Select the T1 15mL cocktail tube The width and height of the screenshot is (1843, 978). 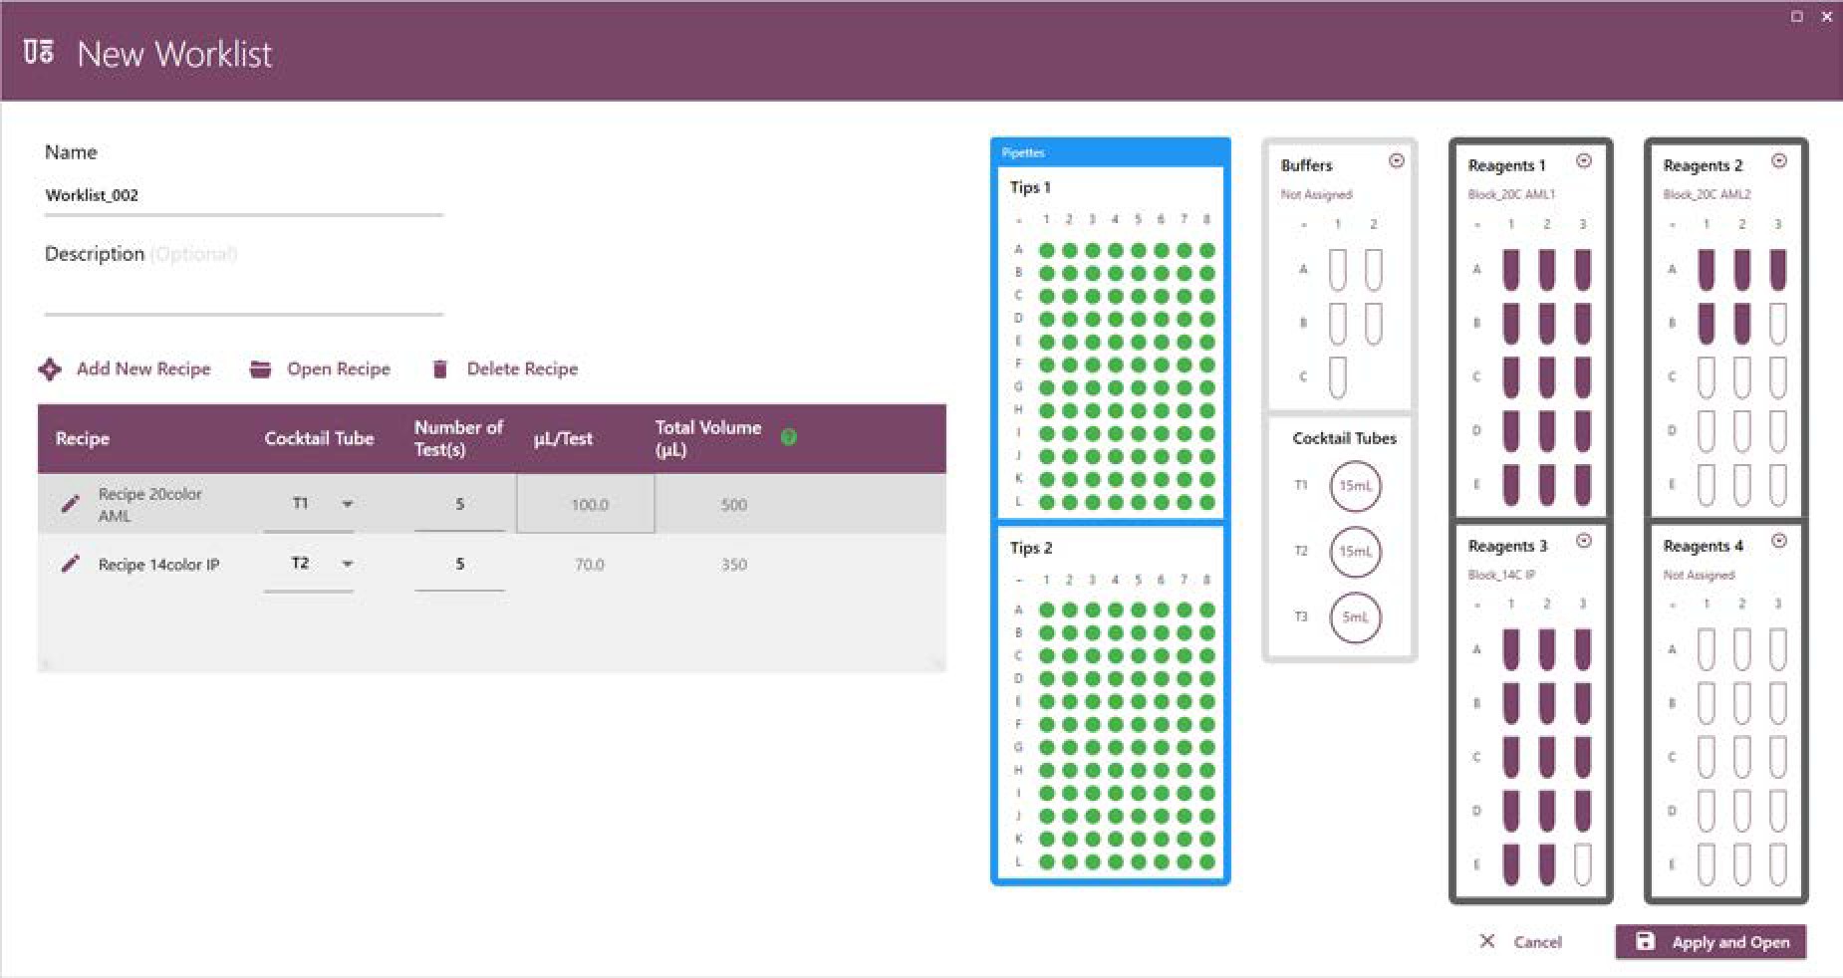pos(1355,486)
